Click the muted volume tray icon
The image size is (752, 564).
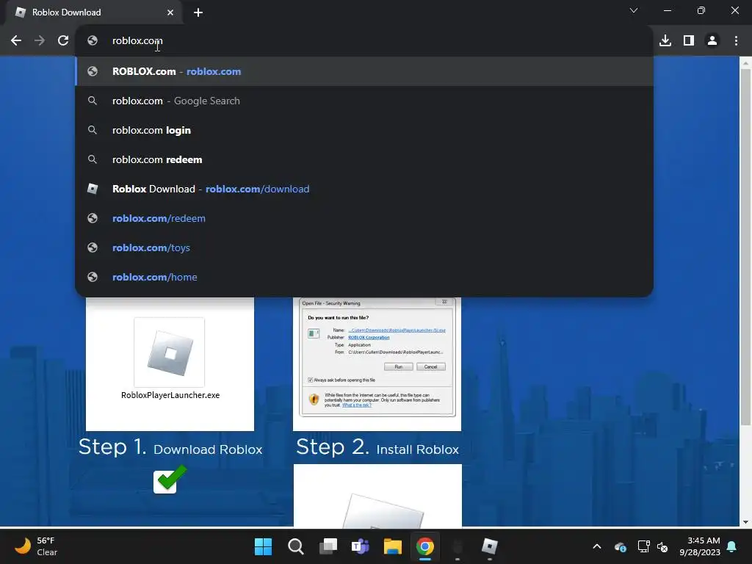[x=662, y=546]
